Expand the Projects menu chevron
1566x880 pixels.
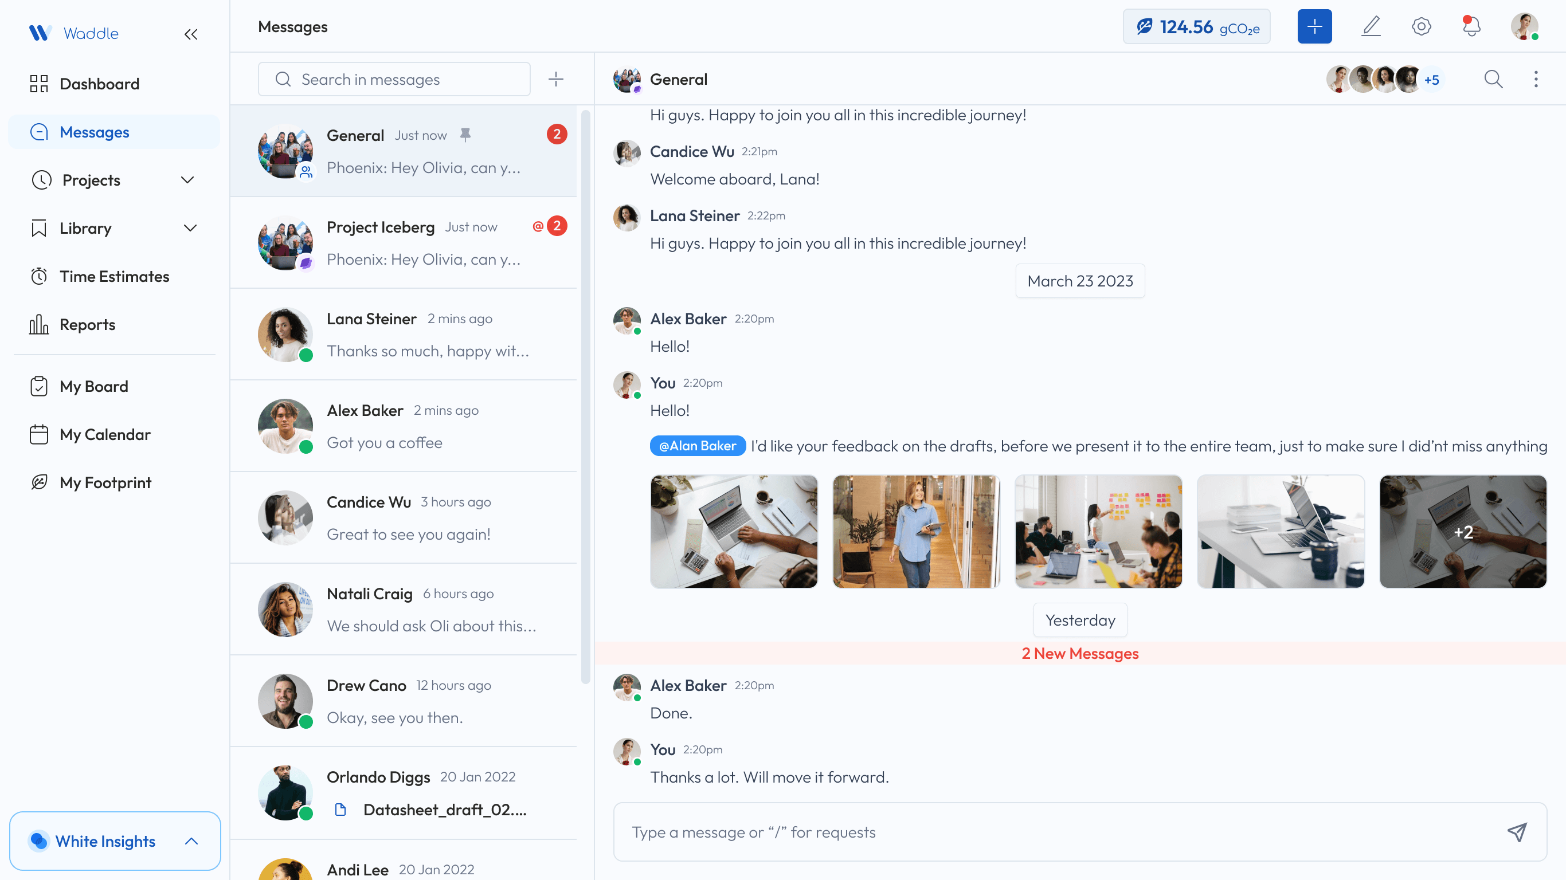(x=188, y=180)
